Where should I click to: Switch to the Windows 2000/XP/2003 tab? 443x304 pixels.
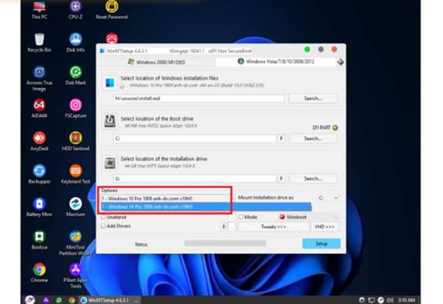click(157, 62)
